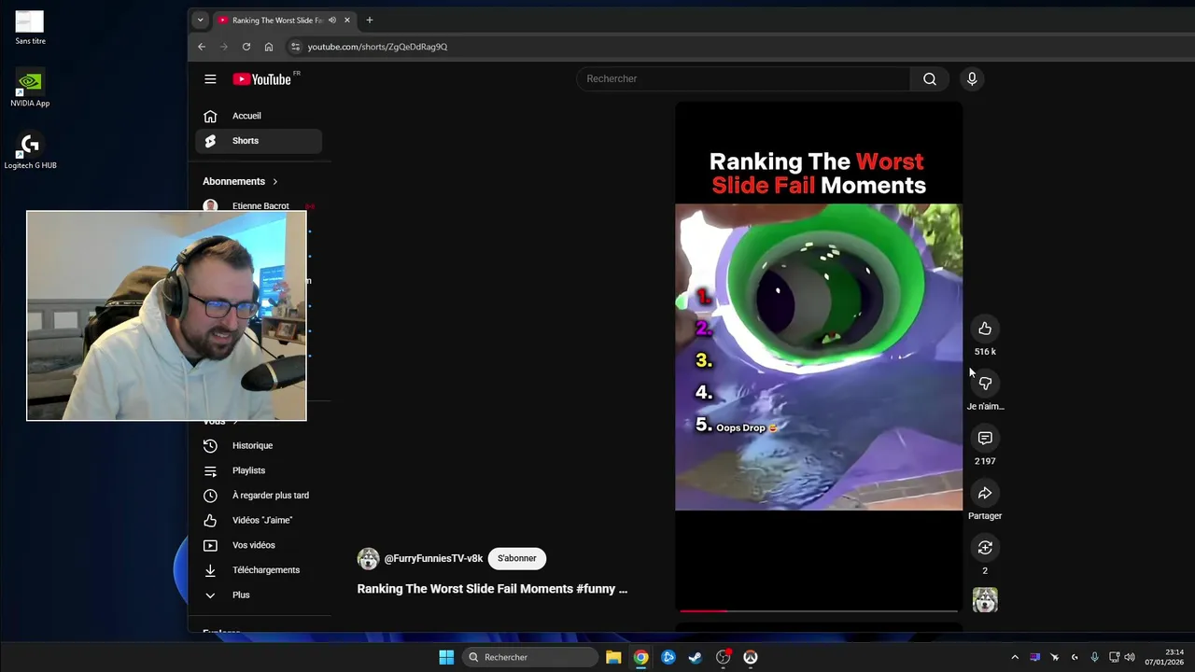Click the S'abonner button
The height and width of the screenshot is (672, 1195).
coord(517,558)
